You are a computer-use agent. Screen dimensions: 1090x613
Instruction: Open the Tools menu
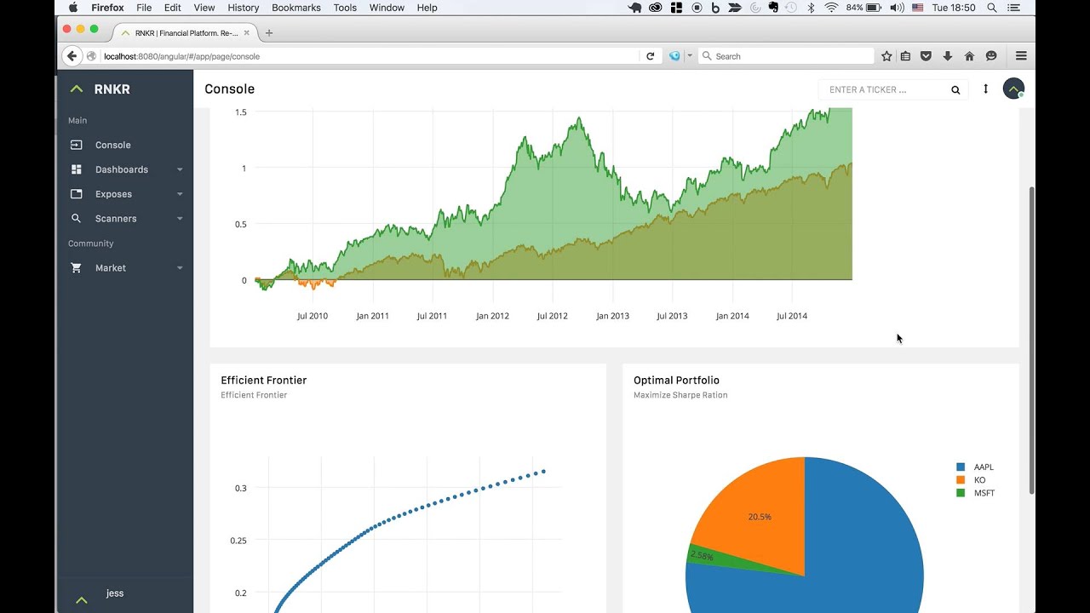345,8
